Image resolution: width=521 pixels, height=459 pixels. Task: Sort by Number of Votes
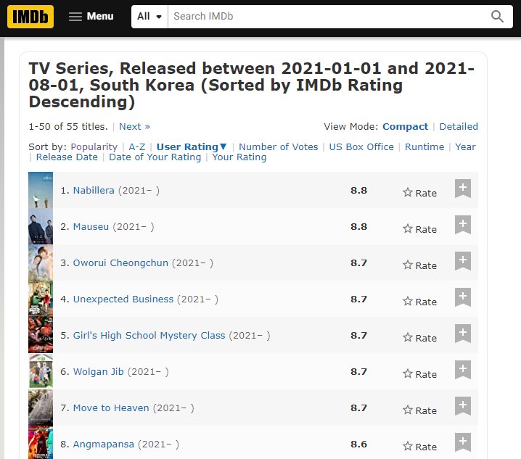pos(279,146)
